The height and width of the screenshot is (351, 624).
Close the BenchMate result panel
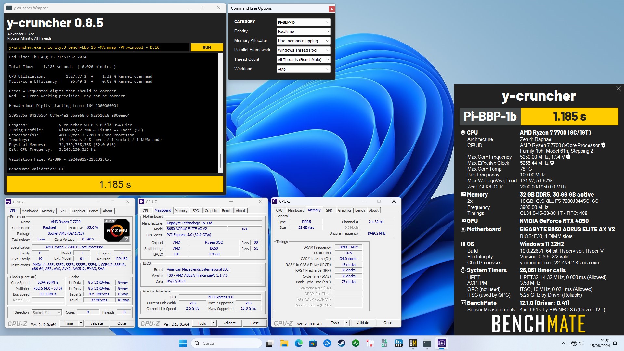(x=618, y=89)
